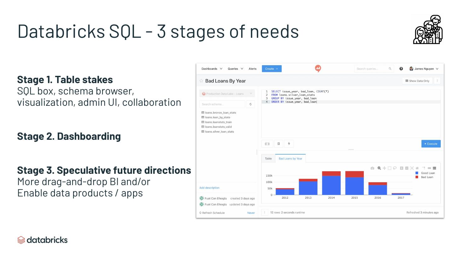Click the Show Data Only button
Viewport: 454px width, 255px height.
click(417, 81)
